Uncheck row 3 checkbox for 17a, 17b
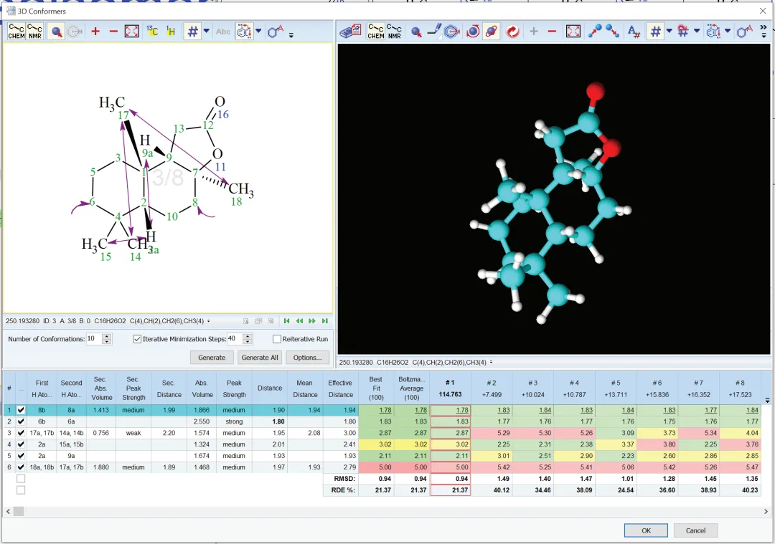Screen dimensions: 775x544 tap(21, 433)
